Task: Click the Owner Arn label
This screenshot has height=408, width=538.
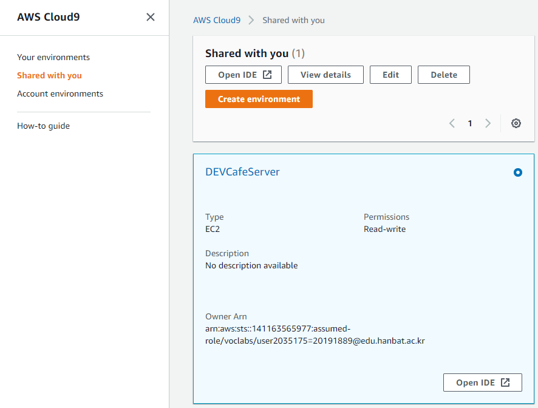Action: 226,316
